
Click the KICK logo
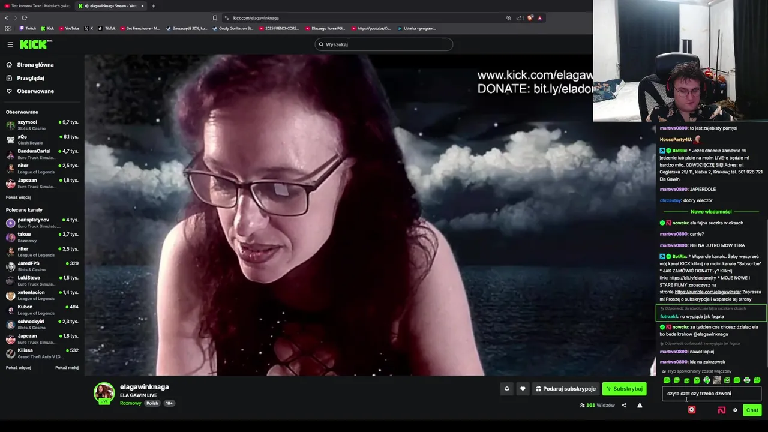point(36,44)
